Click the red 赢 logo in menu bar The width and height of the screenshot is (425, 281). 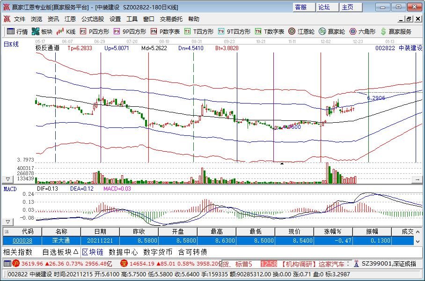coord(7,19)
